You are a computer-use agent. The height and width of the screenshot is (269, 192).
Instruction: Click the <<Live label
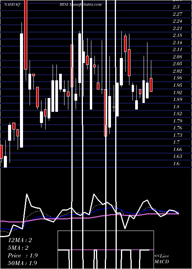click(x=162, y=256)
